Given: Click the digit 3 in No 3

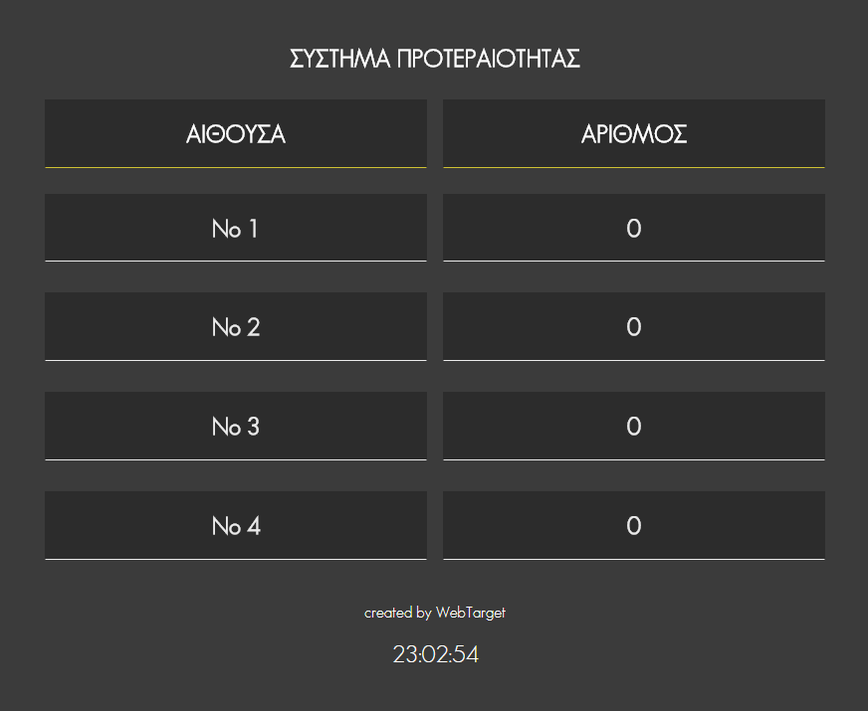Looking at the screenshot, I should click(x=253, y=427).
